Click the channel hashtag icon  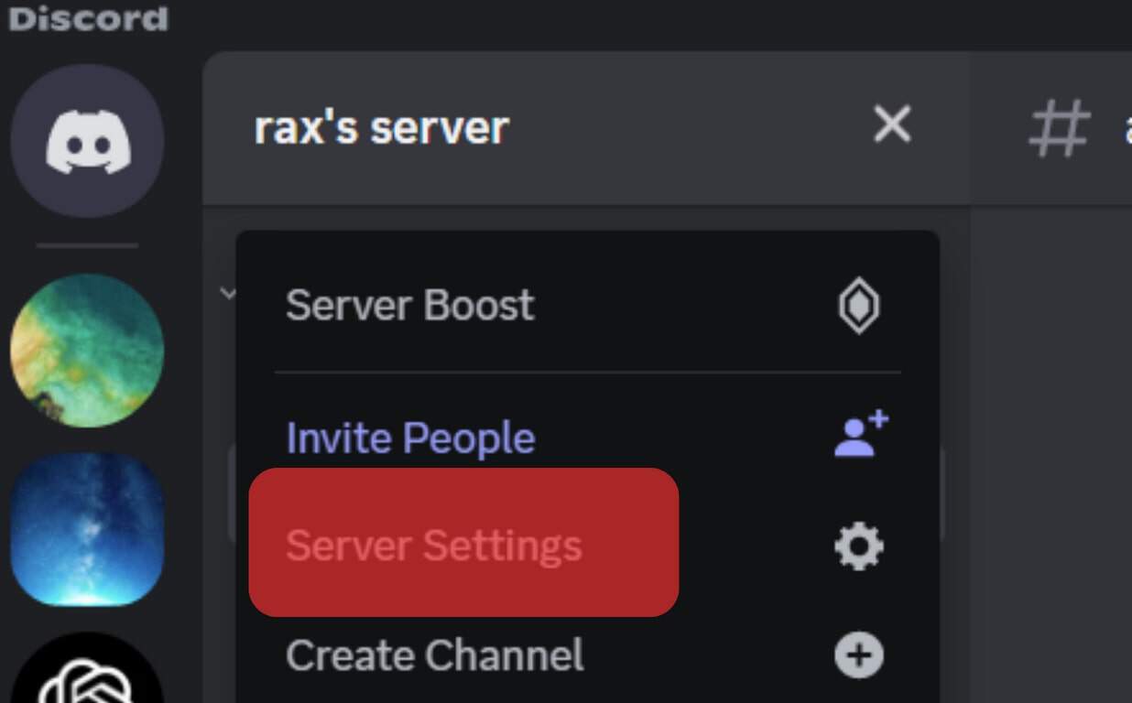click(x=1060, y=128)
